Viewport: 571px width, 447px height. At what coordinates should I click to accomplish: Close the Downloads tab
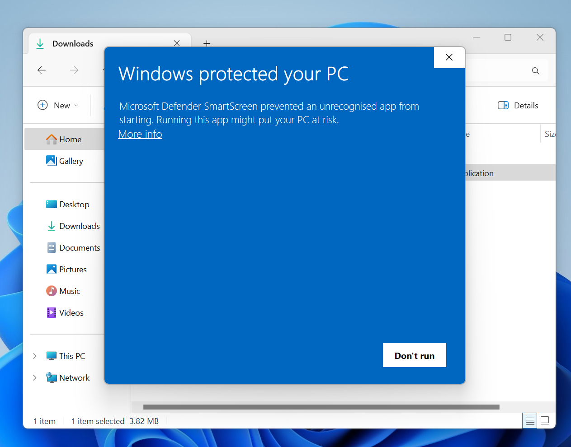click(x=177, y=43)
